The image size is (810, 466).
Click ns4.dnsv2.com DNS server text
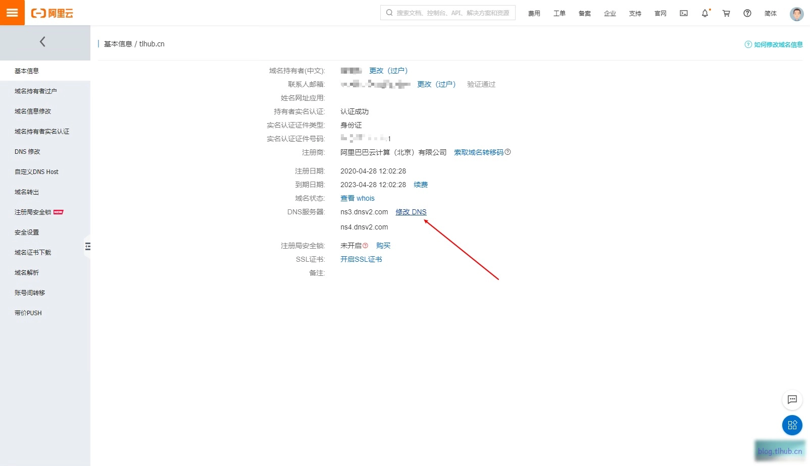(x=364, y=227)
